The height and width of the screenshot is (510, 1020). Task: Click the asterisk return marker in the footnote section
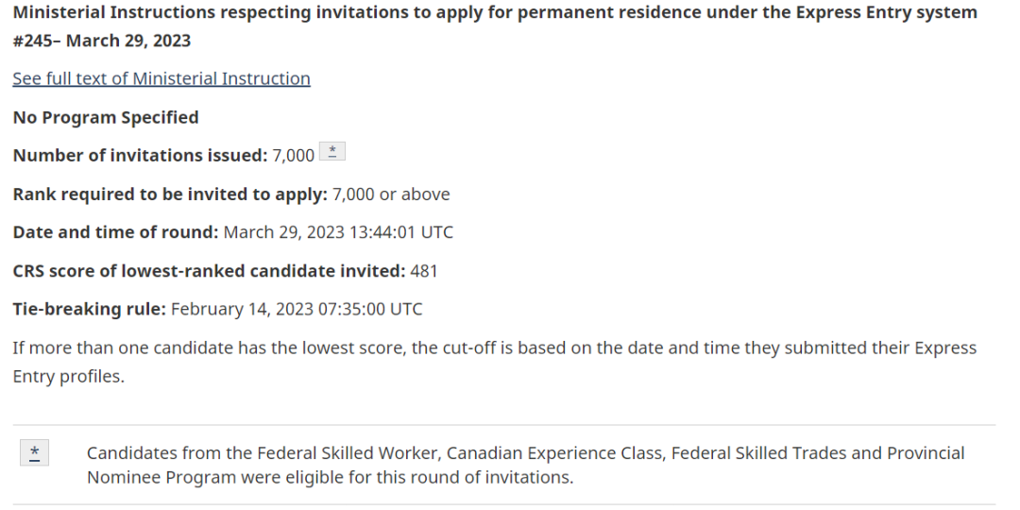pos(35,452)
